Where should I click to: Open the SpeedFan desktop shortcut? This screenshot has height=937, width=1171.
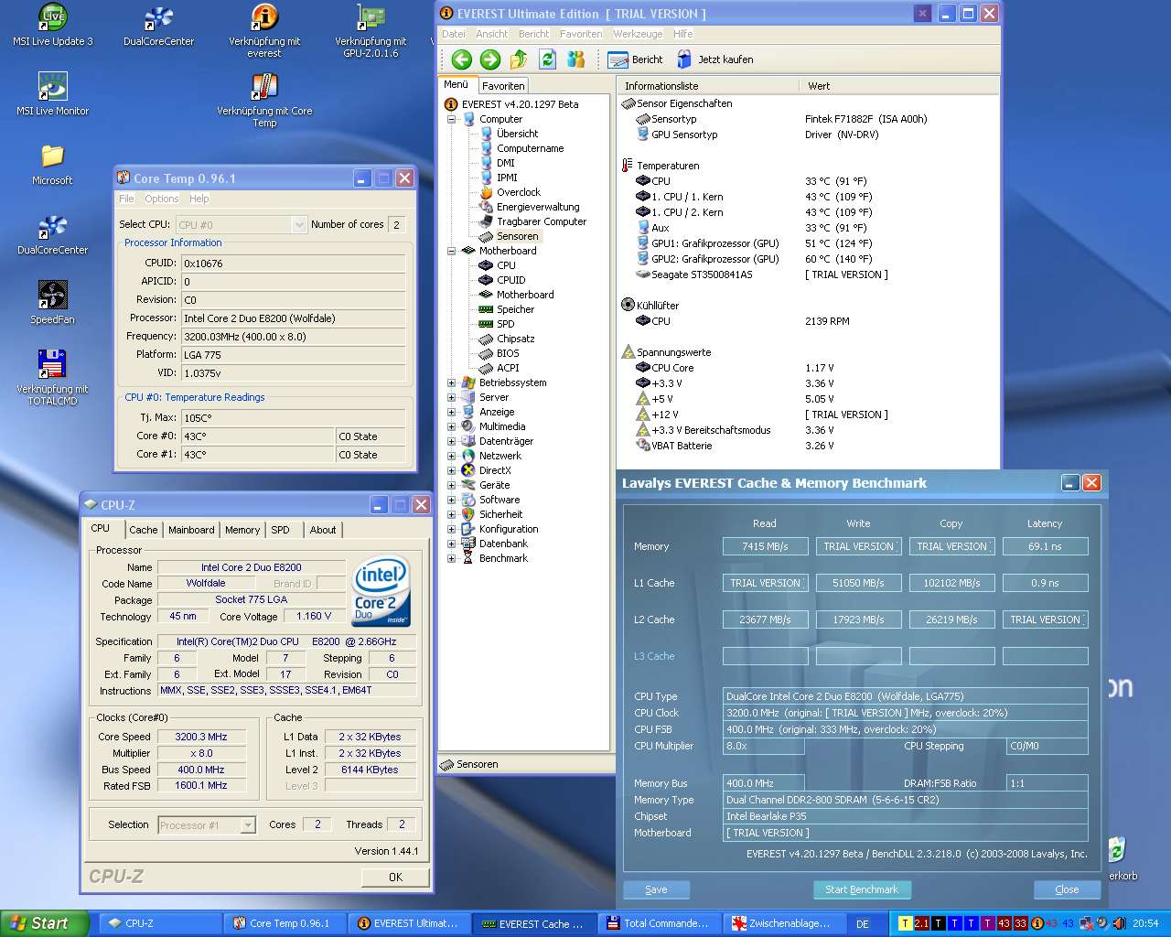pyautogui.click(x=52, y=296)
